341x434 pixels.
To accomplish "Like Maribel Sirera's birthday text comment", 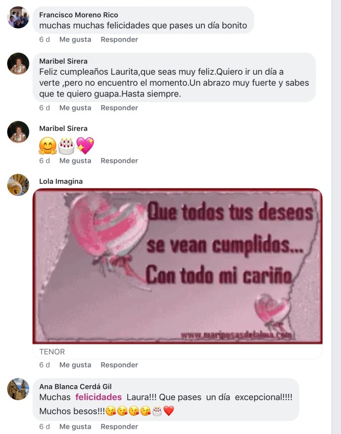I will pos(75,108).
